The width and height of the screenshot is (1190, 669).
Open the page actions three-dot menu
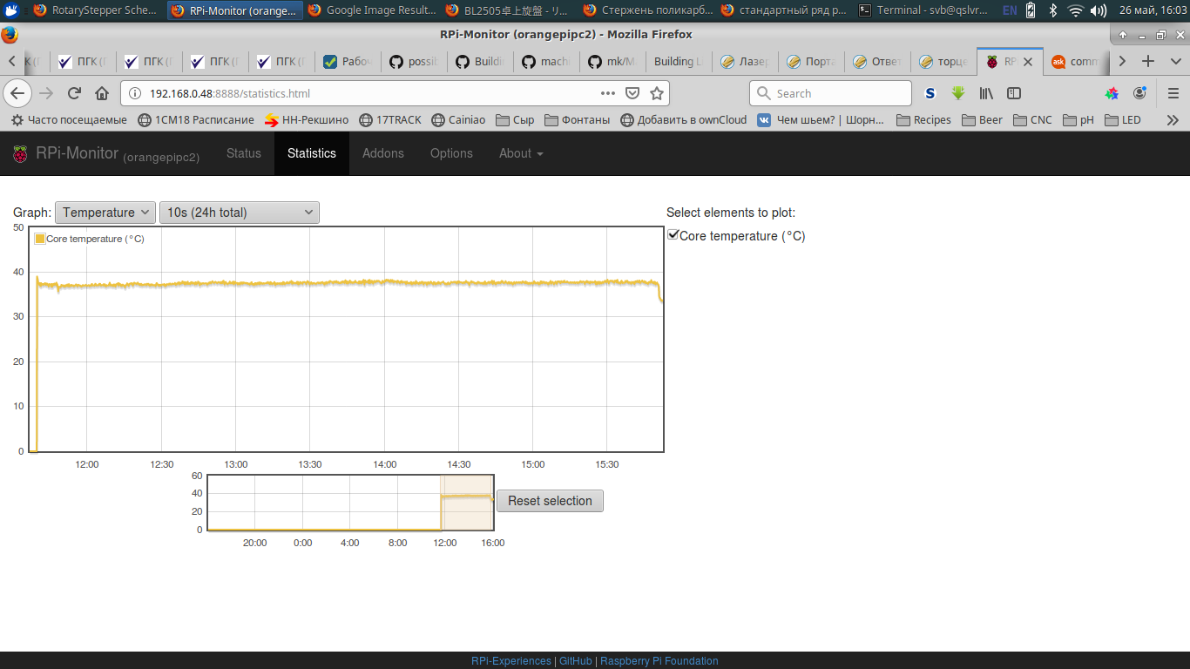point(608,93)
